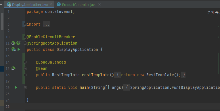Click the closing brace on line 24
Image resolution: width=220 pixels, height=111 pixels.
[28, 100]
